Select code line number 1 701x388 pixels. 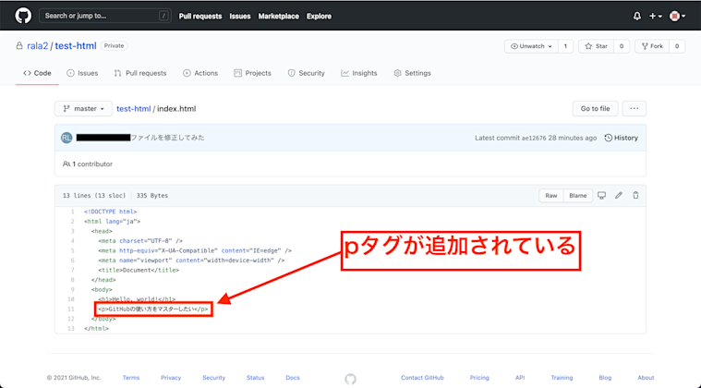[x=72, y=212]
